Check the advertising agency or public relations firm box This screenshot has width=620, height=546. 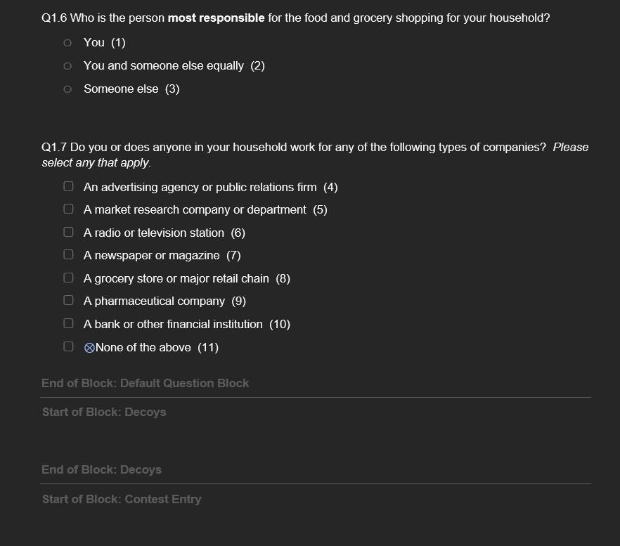point(68,186)
